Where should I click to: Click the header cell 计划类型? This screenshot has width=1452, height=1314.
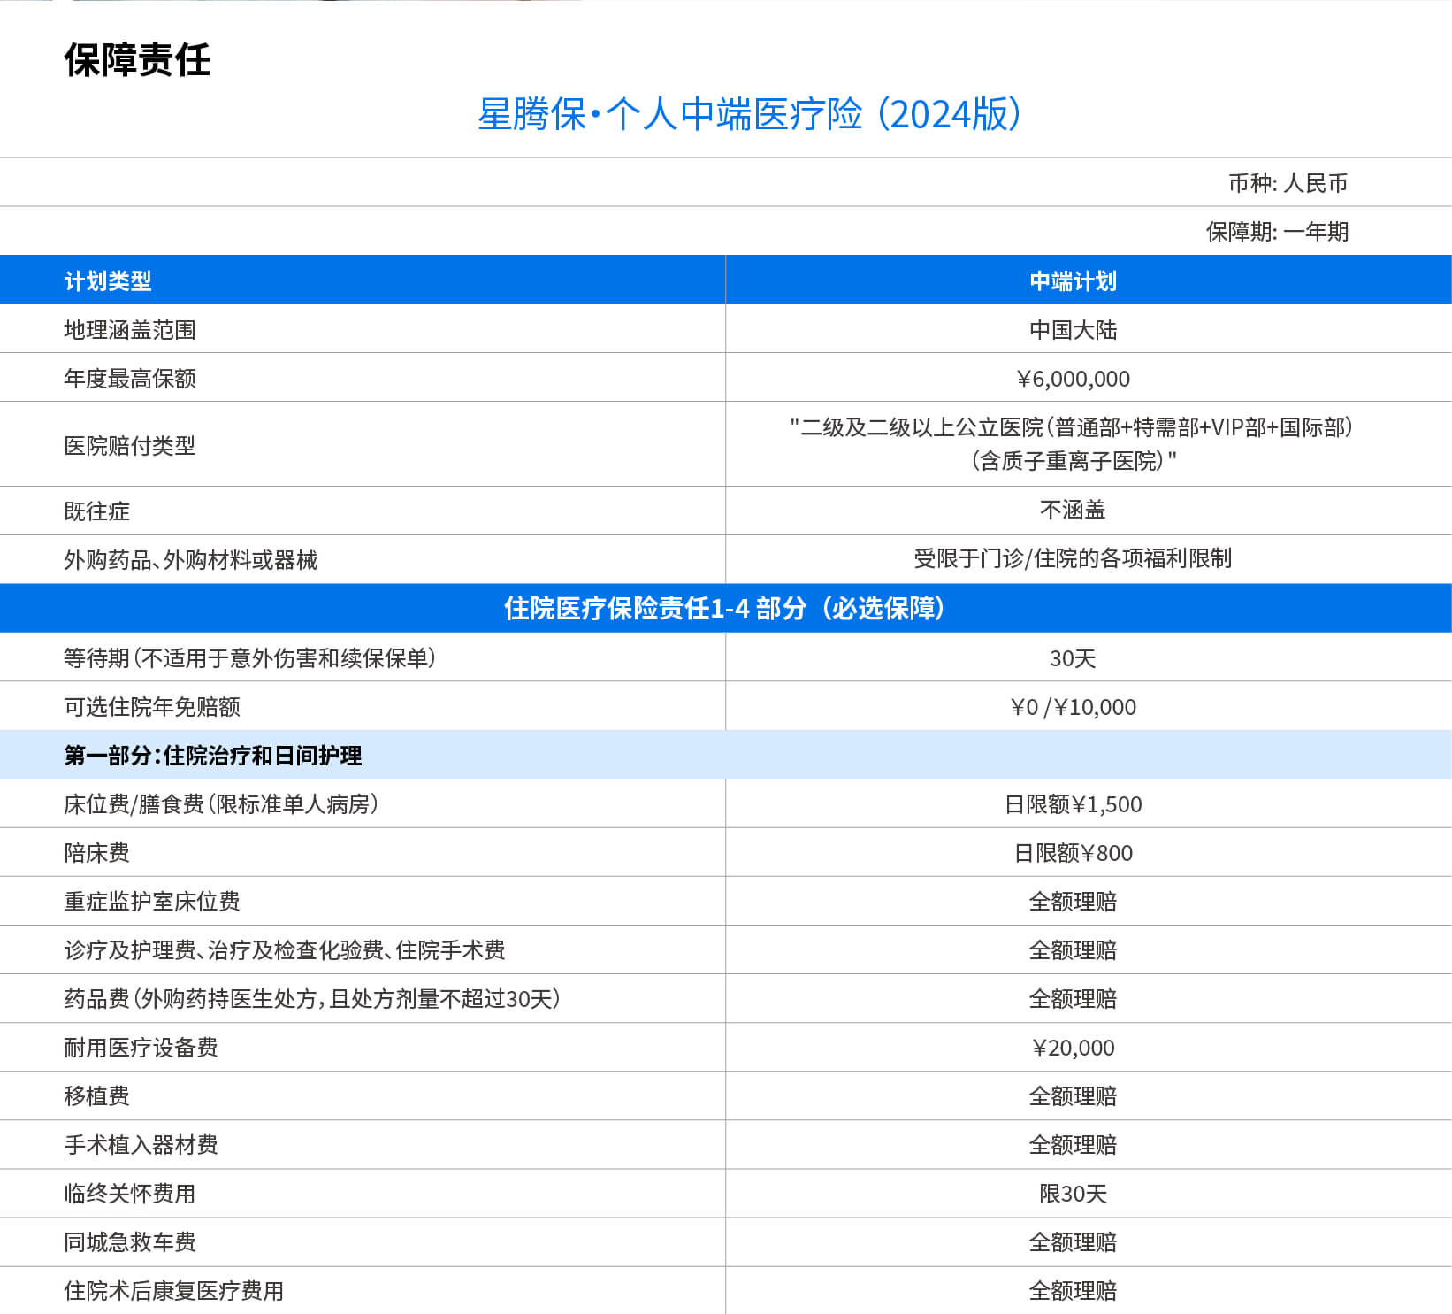[108, 280]
